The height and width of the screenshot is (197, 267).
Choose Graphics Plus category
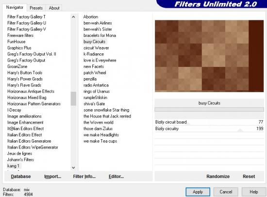(19, 48)
